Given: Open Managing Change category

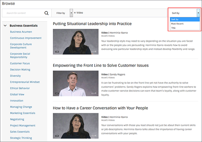Looking at the screenshot, I should (21, 107).
